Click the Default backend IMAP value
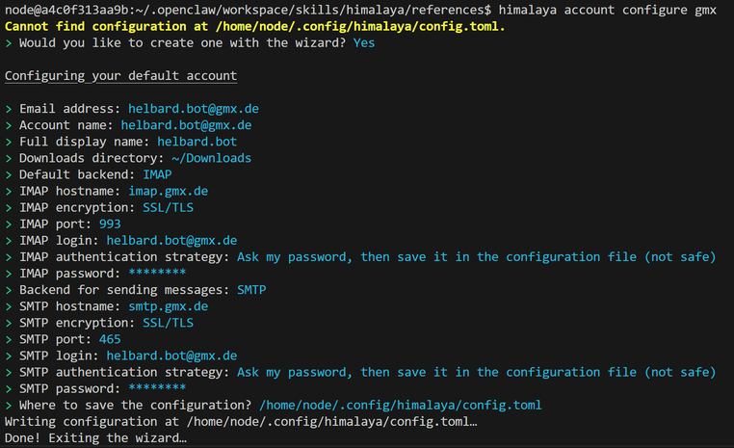This screenshot has height=448, width=734. point(157,174)
